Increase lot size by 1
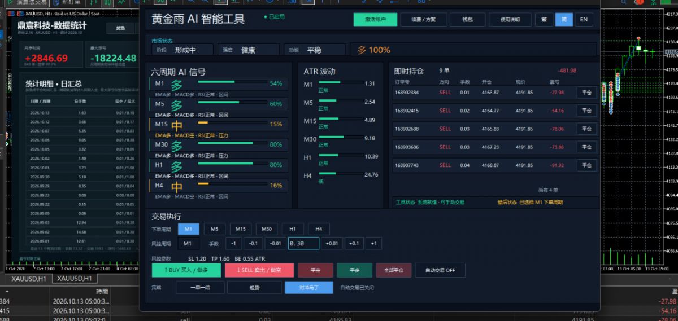 point(373,244)
